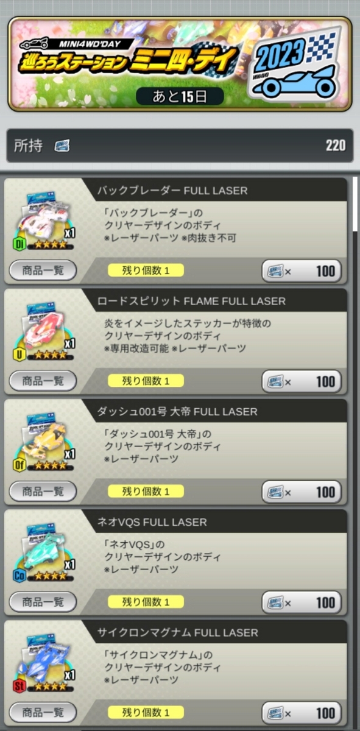
Task: Open the ミニ四・デイ event banner
Action: (180, 64)
